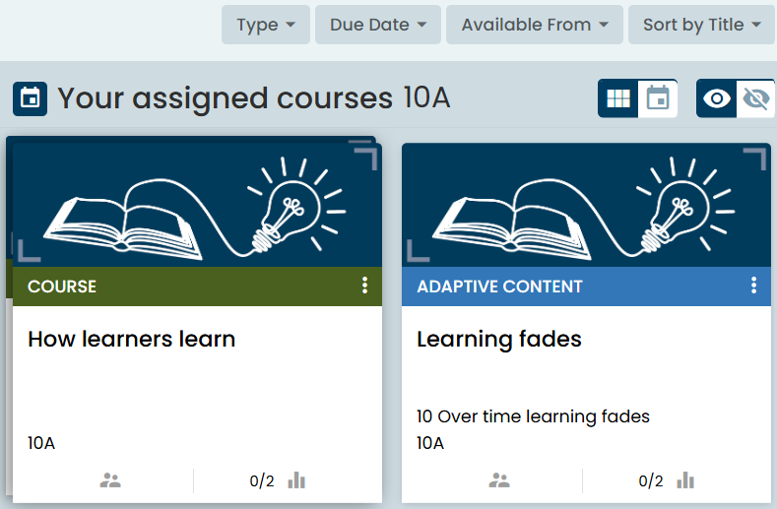Switch to calendar view of courses
The width and height of the screenshot is (777, 509).
(x=657, y=98)
